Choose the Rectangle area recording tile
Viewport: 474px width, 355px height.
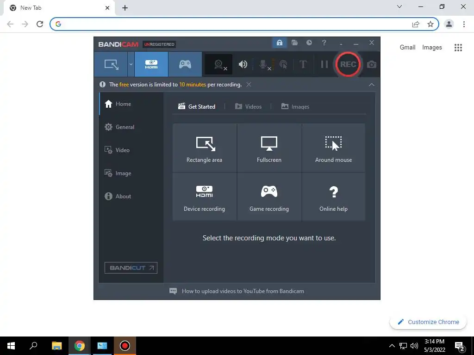204,147
